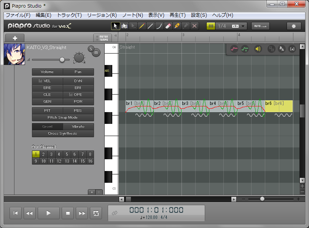Select the BRE parameter
Image resolution: width=309 pixels, height=228 pixels.
[x=47, y=88]
